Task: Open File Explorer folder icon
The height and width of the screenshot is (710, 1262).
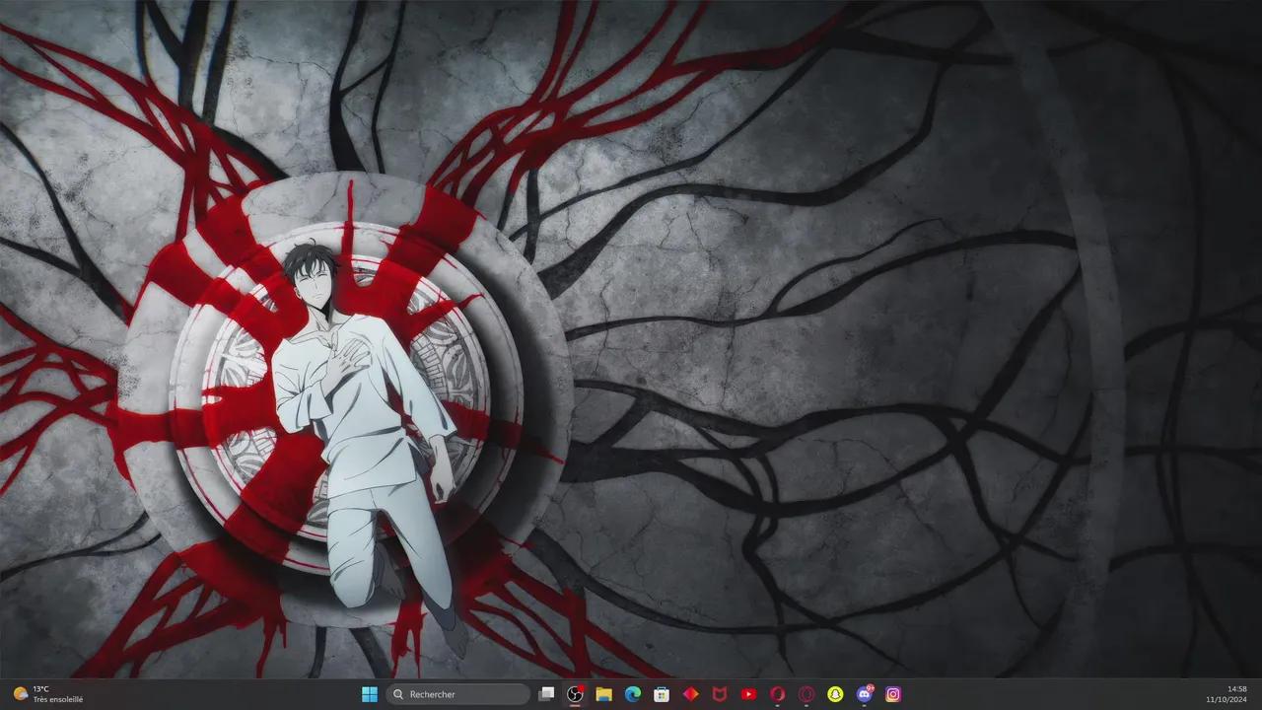Action: click(604, 694)
